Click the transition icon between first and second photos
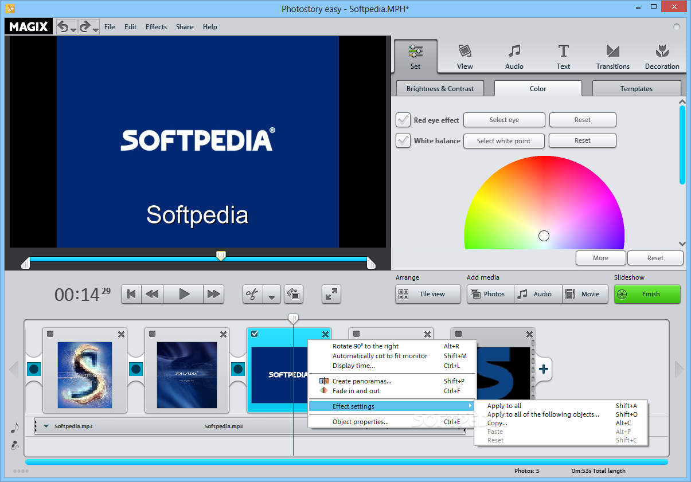This screenshot has width=691, height=482. [x=136, y=369]
